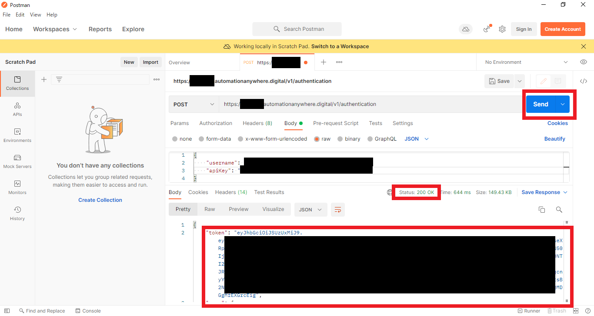Click the filter icon in collections search
594x316 pixels.
point(59,79)
